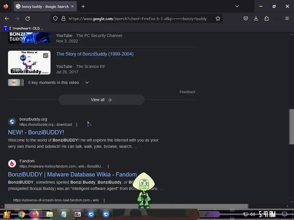Viewport: 294px width, 220px height.
Task: Open options for universe-of-smash-bros-lawl result
Action: (x=104, y=200)
